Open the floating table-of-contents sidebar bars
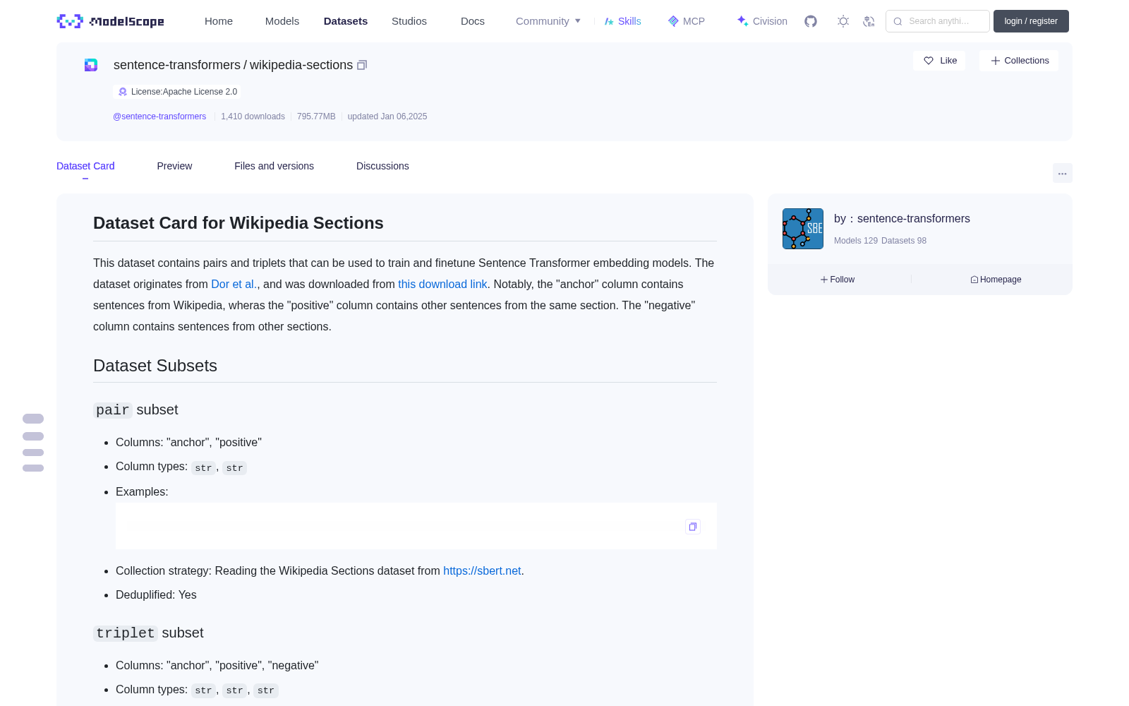The width and height of the screenshot is (1129, 706). coord(33,443)
